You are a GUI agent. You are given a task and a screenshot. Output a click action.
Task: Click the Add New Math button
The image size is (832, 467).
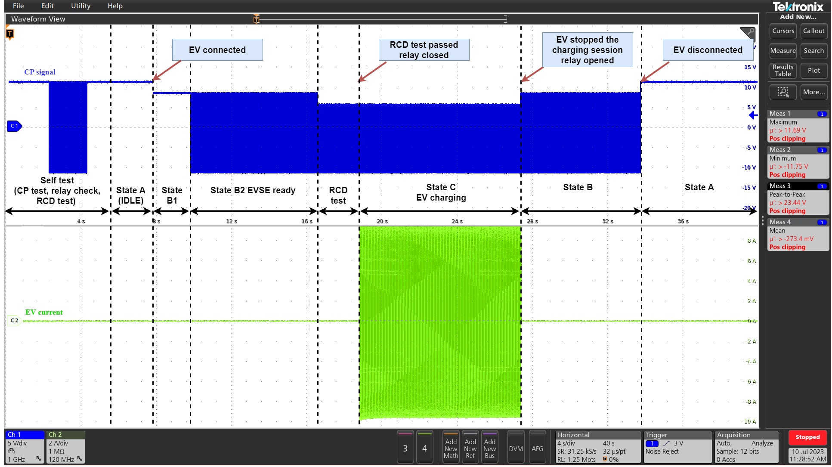pyautogui.click(x=451, y=448)
